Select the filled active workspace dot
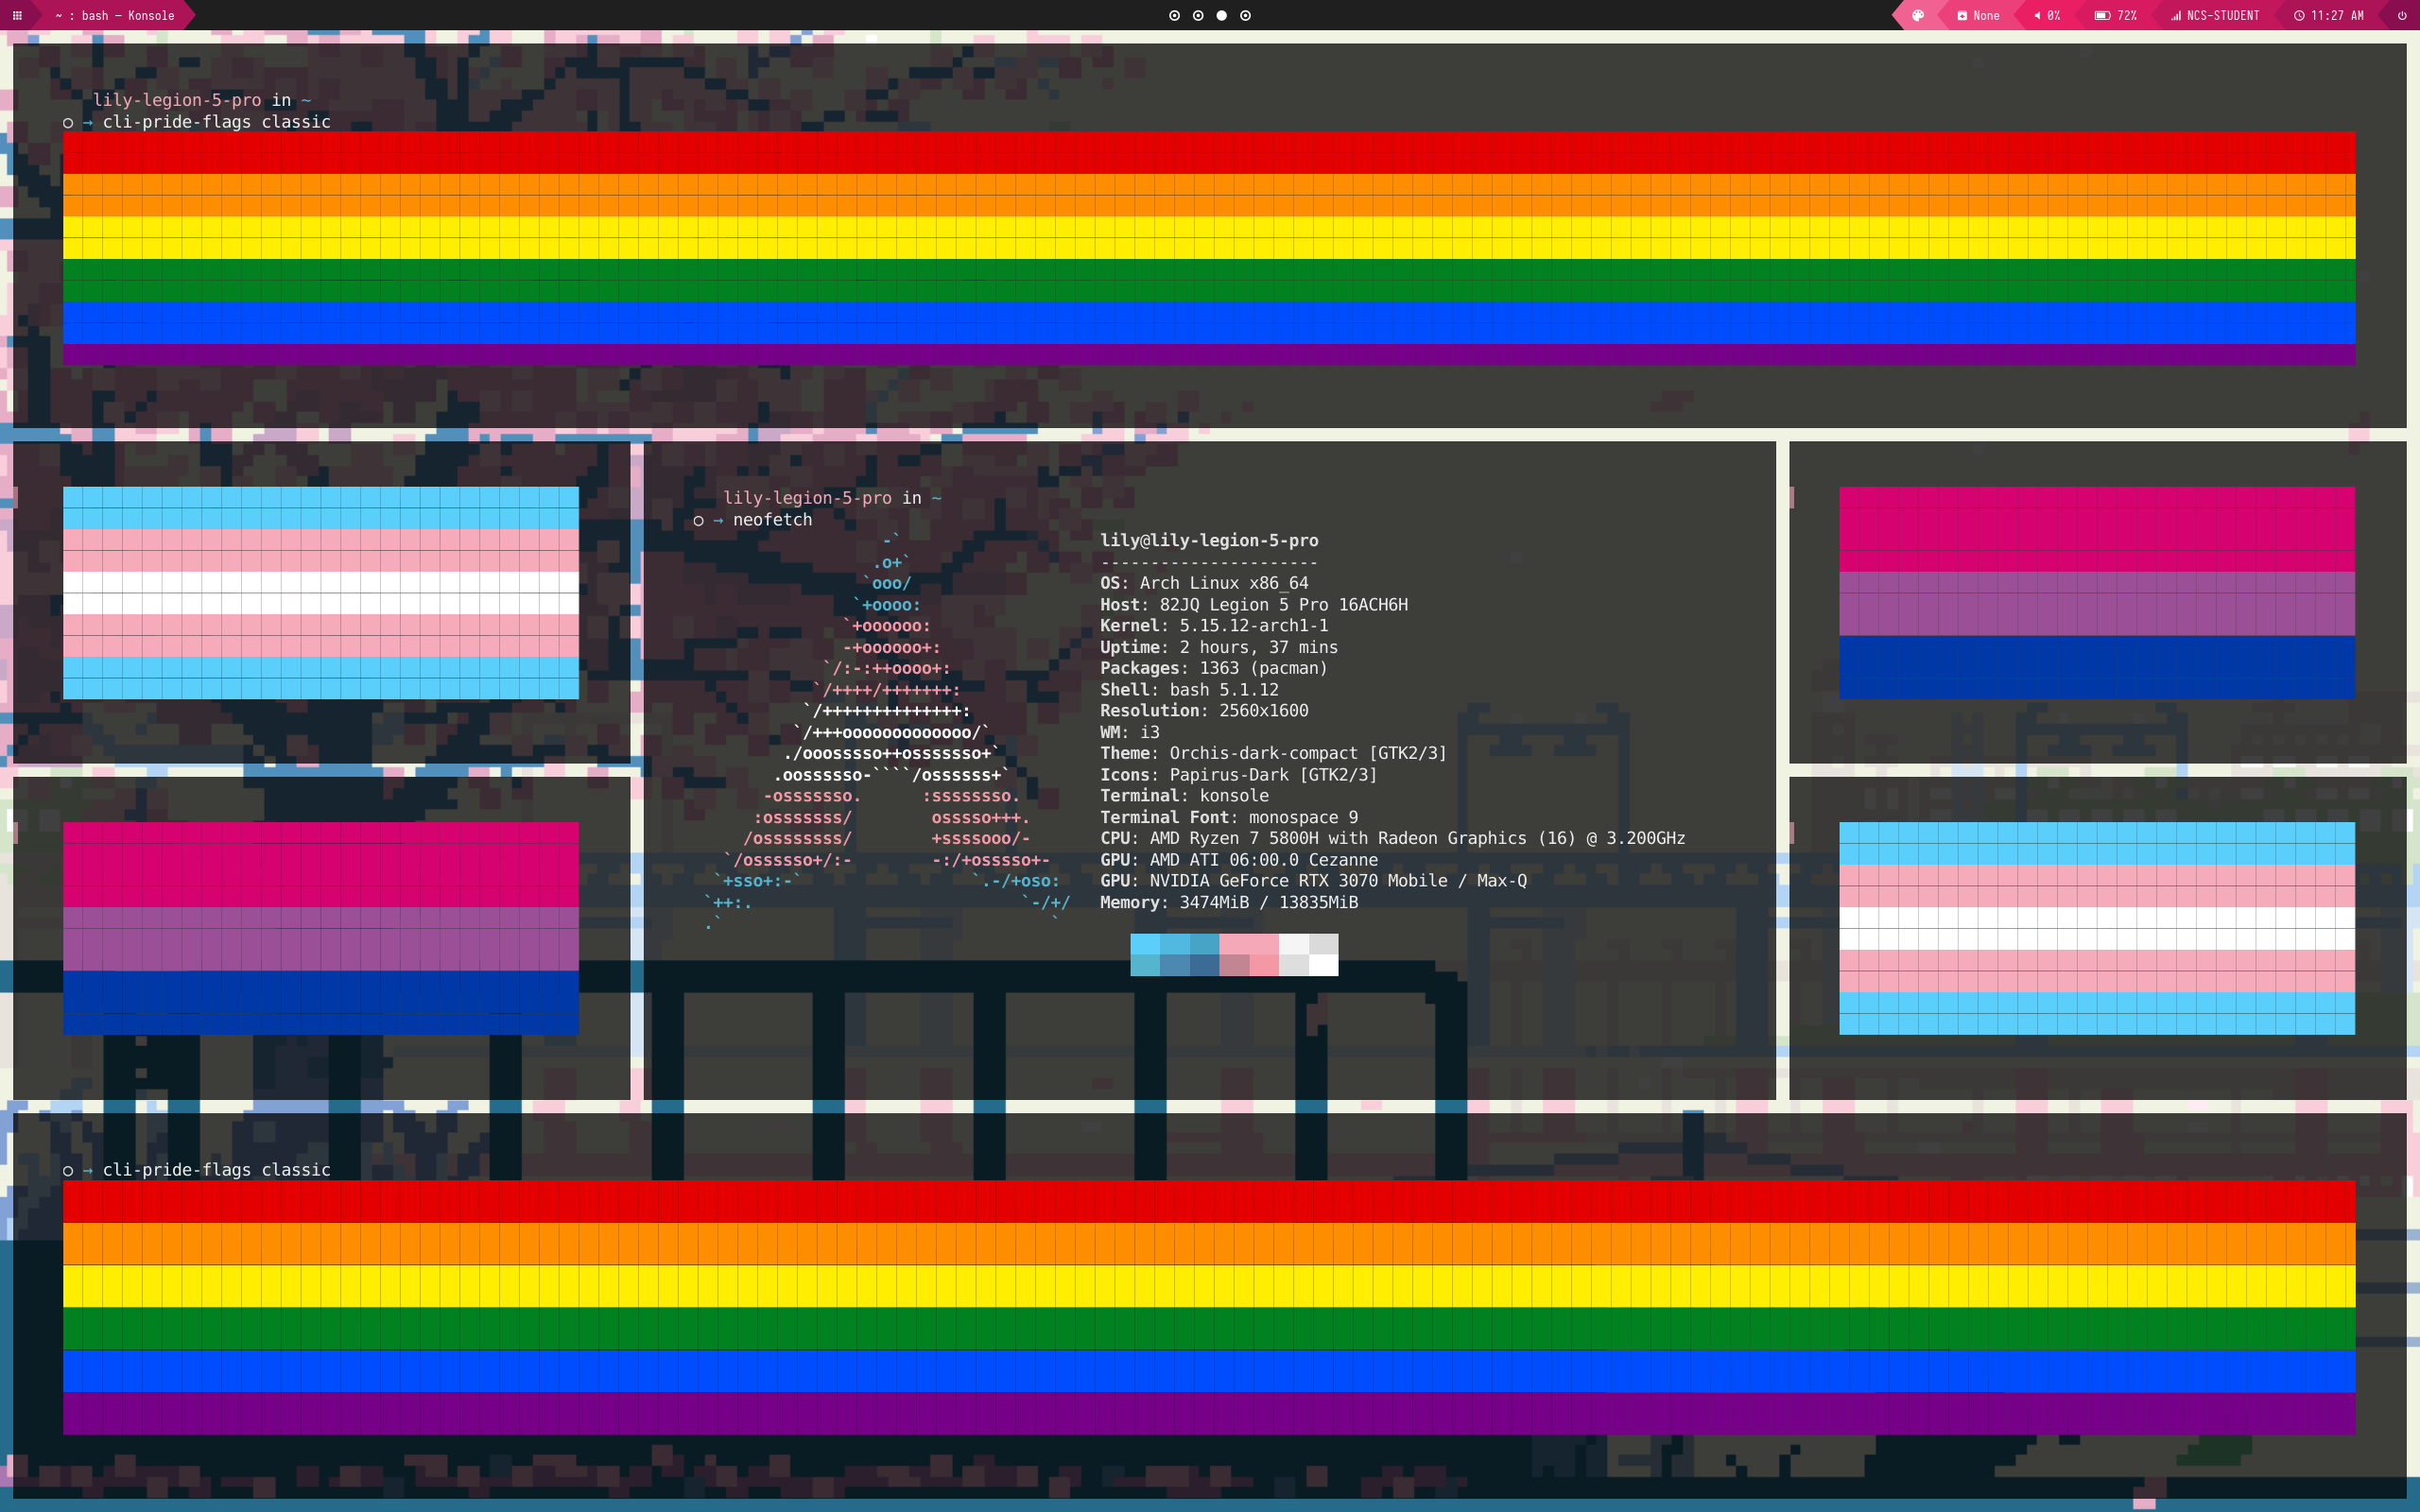Image resolution: width=2420 pixels, height=1512 pixels. (x=1221, y=15)
